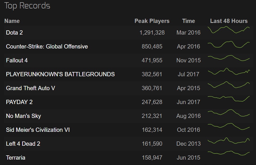Open Sid Meier's Civilization VI page

(38, 130)
